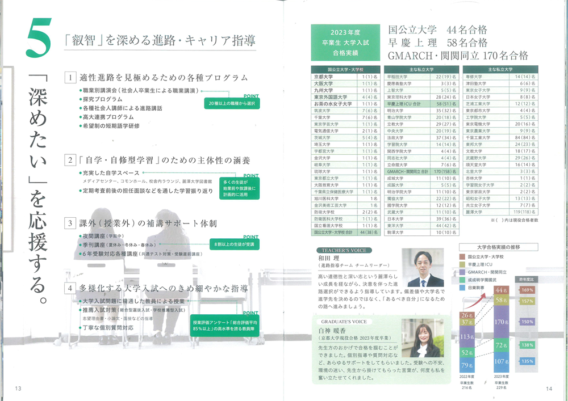The image size is (568, 401).
Task: Click the 大学合格実績の推移 chart title
Action: pos(499,247)
